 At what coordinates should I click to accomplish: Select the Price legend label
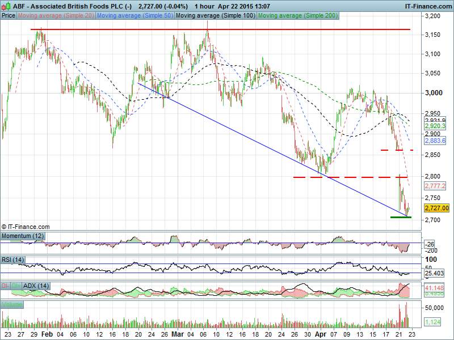pyautogui.click(x=9, y=16)
